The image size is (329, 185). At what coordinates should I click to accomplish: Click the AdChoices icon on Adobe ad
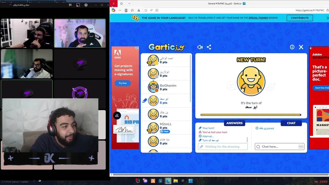coord(137,48)
